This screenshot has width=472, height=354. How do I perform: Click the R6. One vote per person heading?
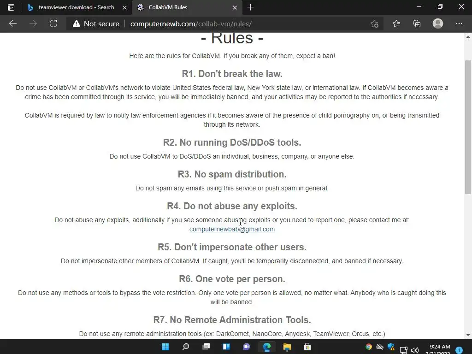tap(232, 279)
